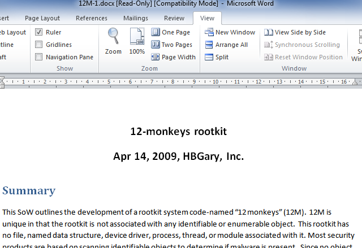Image resolution: width=362 pixels, height=248 pixels.
Task: Click the left indent marker on ruler
Action: (2, 82)
